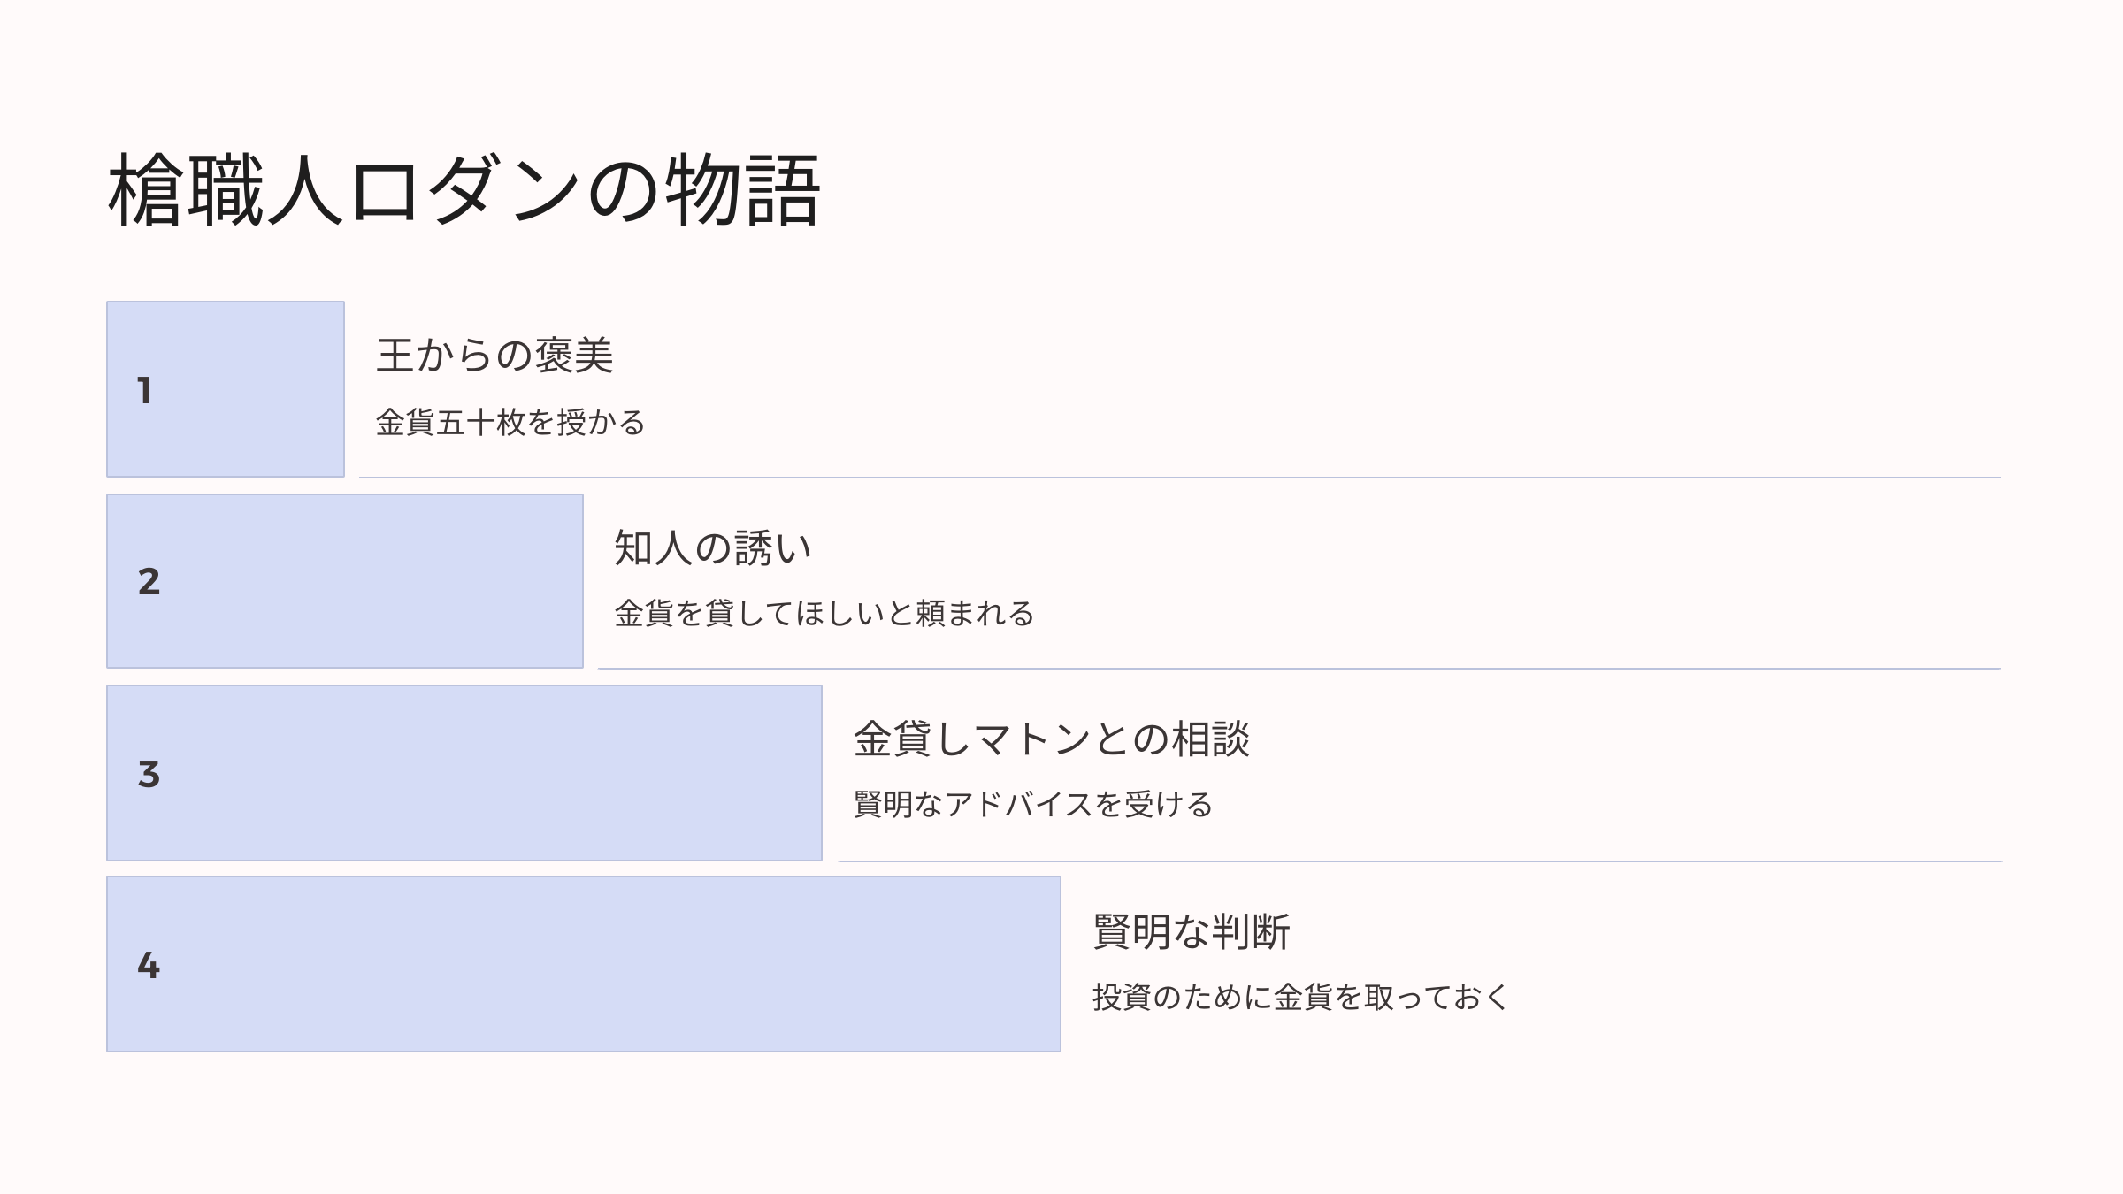Select the text 投資のために金貨を取っておく

tap(1300, 998)
